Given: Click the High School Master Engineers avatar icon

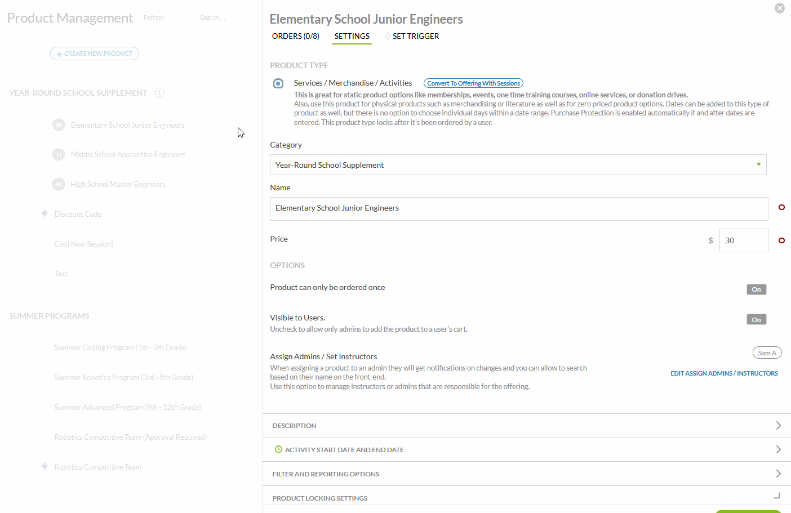Looking at the screenshot, I should point(59,184).
